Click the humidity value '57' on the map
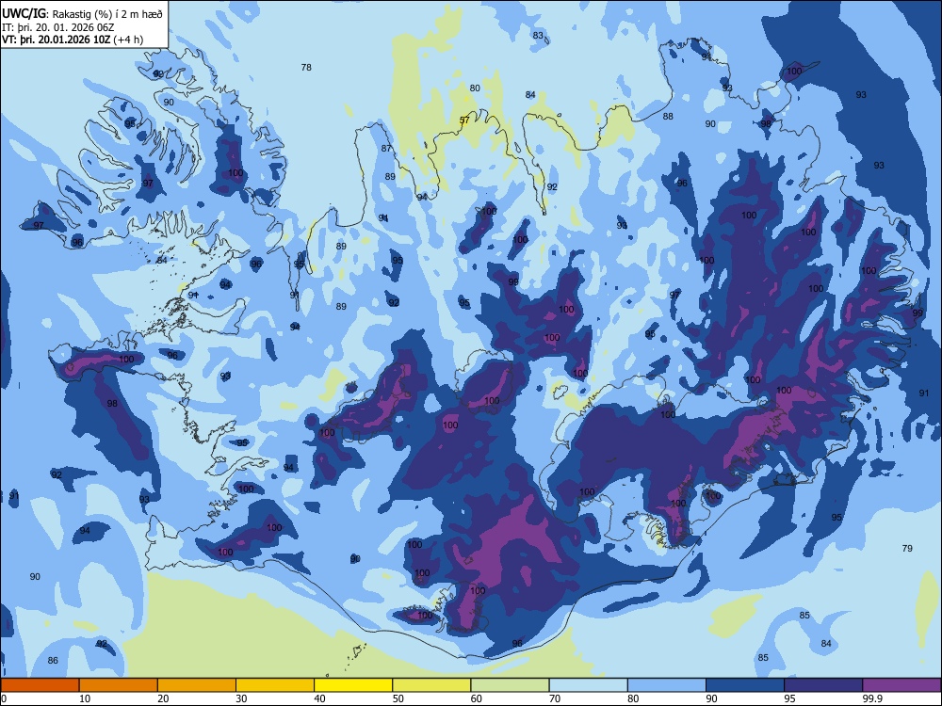Screen dimensions: 942x706 click(464, 120)
